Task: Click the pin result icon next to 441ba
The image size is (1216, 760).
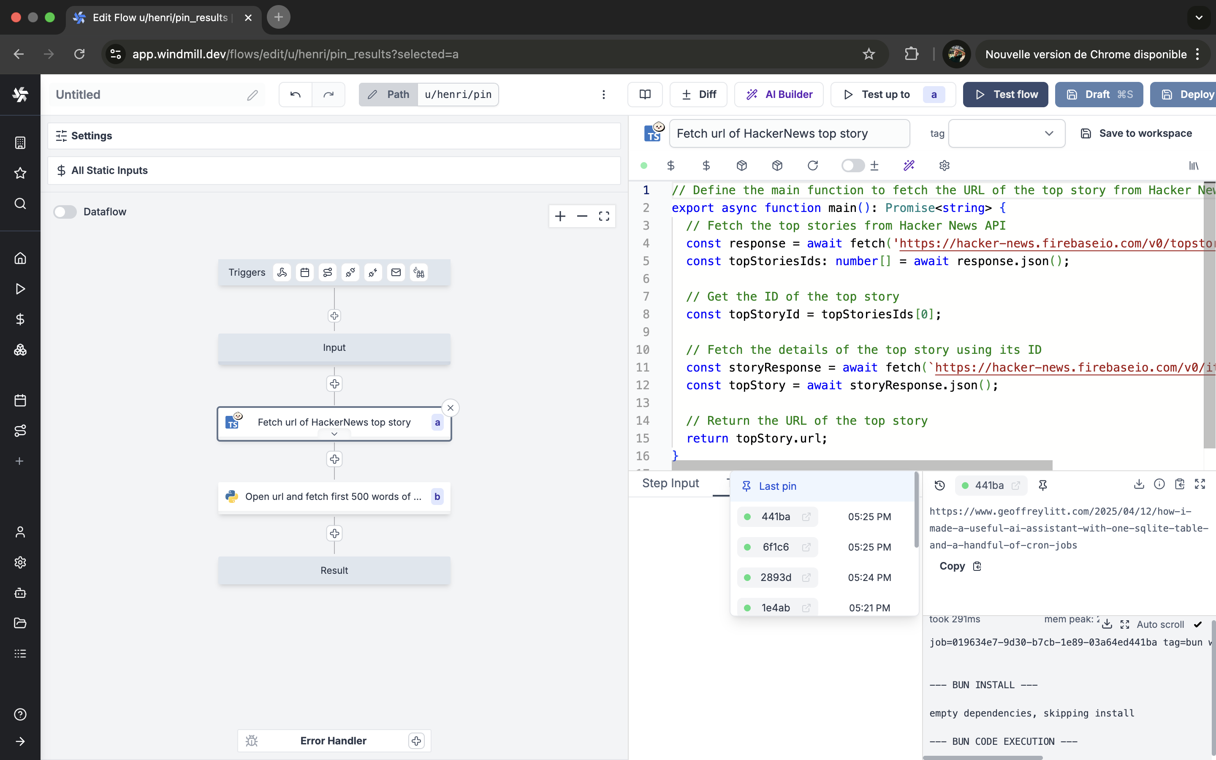Action: pyautogui.click(x=1042, y=485)
